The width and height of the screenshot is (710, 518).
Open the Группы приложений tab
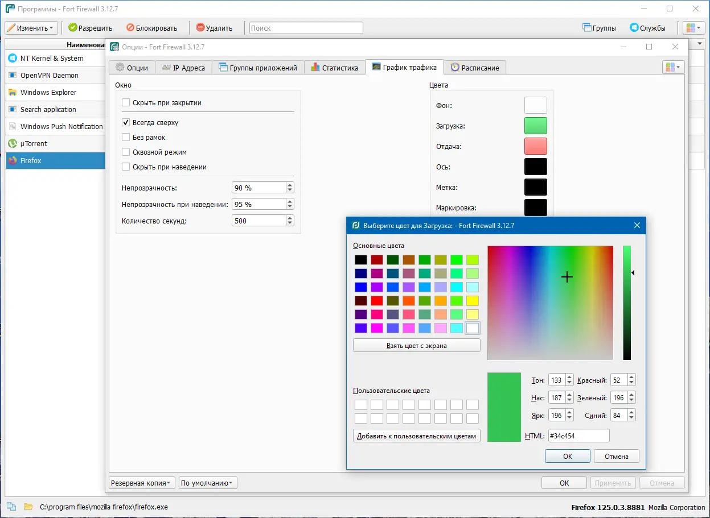click(258, 68)
